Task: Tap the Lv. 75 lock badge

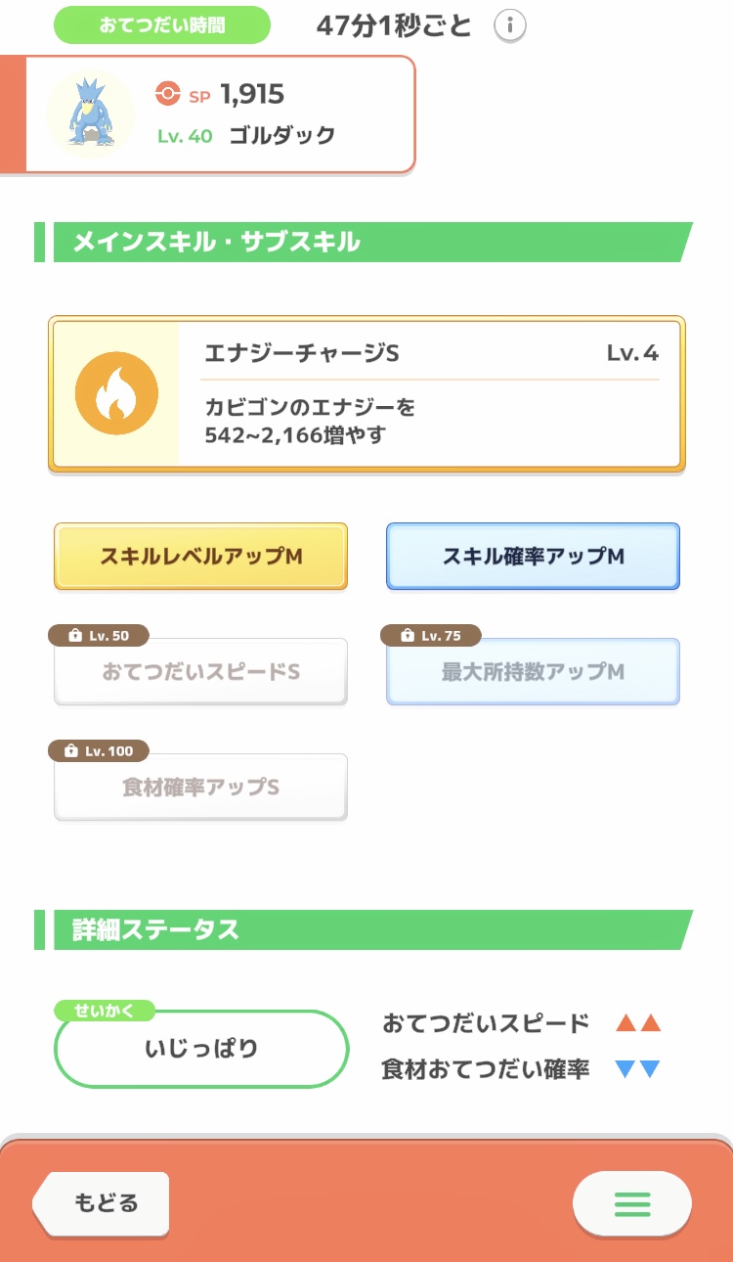Action: (x=431, y=636)
